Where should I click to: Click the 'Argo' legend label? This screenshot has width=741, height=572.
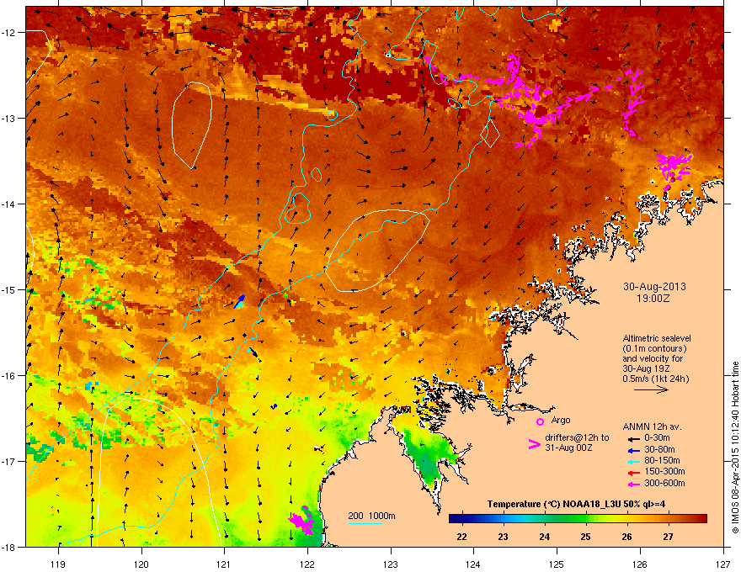561,420
